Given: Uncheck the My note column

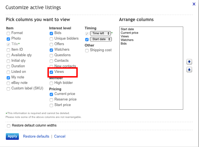Looking at the screenshot, I should tap(8, 78).
